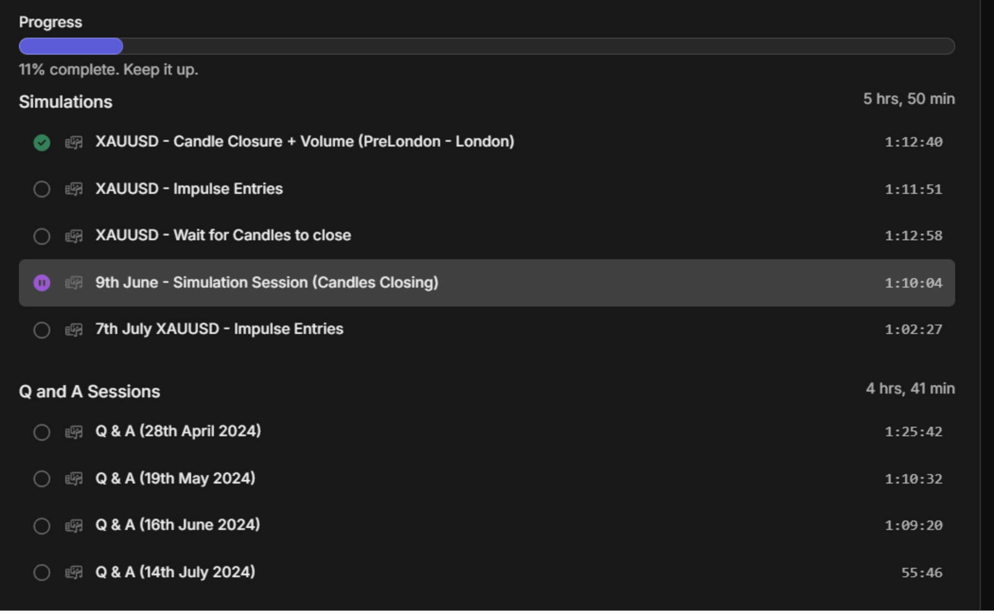Collapse the Simulations section header
Screen dimensions: 994x614
click(66, 102)
